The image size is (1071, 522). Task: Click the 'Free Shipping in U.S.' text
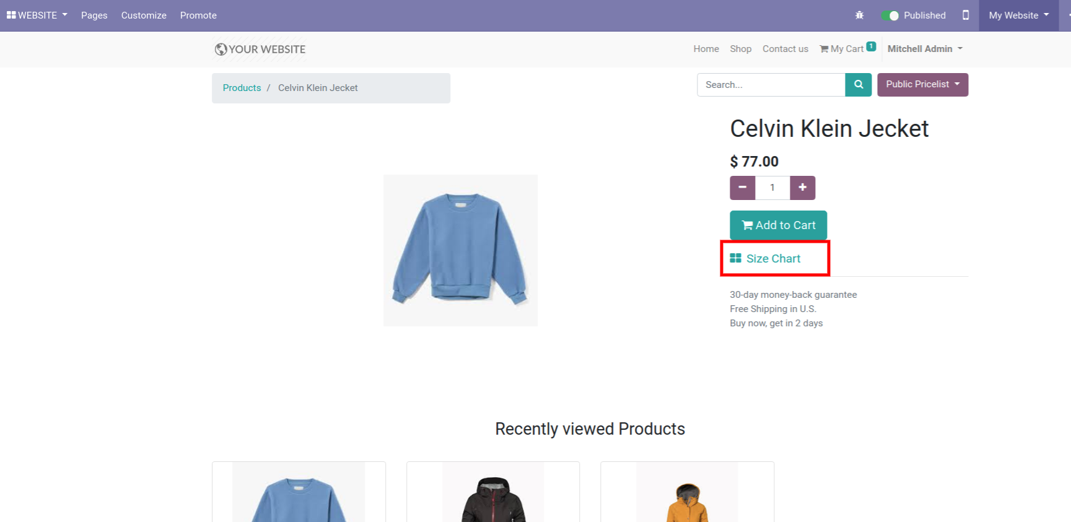[773, 309]
